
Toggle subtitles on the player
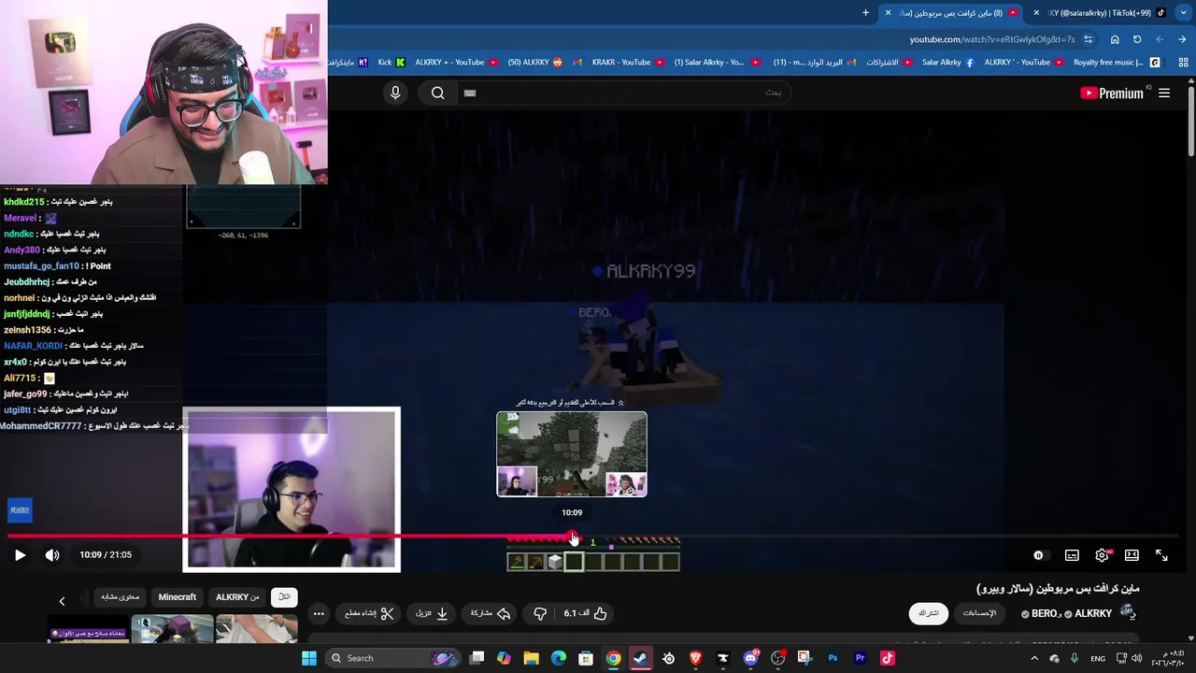[1072, 555]
